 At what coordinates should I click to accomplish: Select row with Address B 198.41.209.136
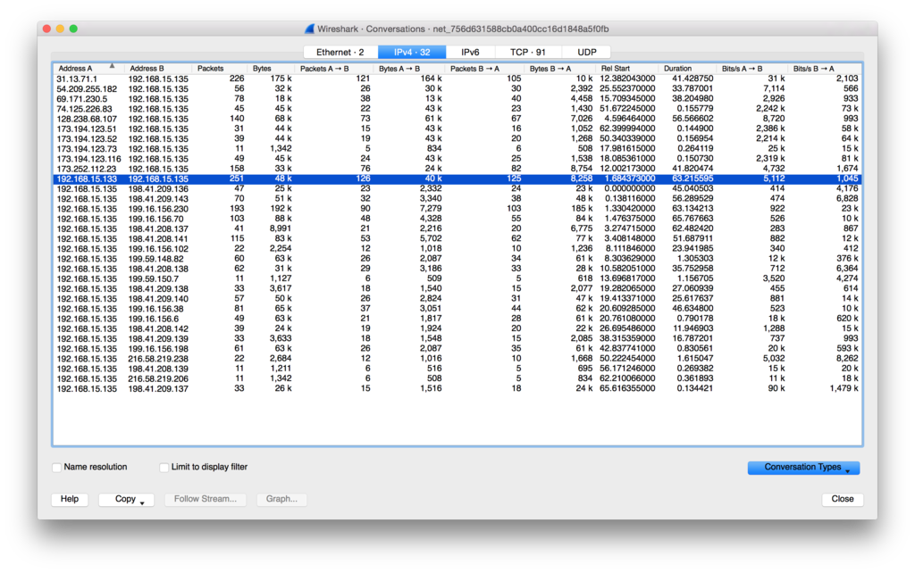tap(457, 188)
